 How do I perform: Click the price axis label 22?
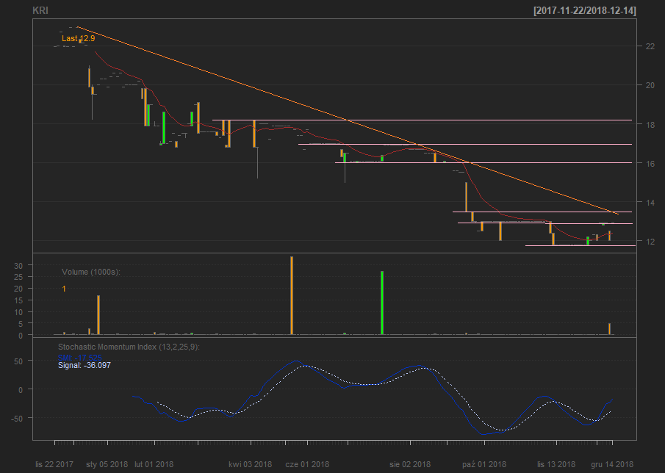tap(650, 46)
